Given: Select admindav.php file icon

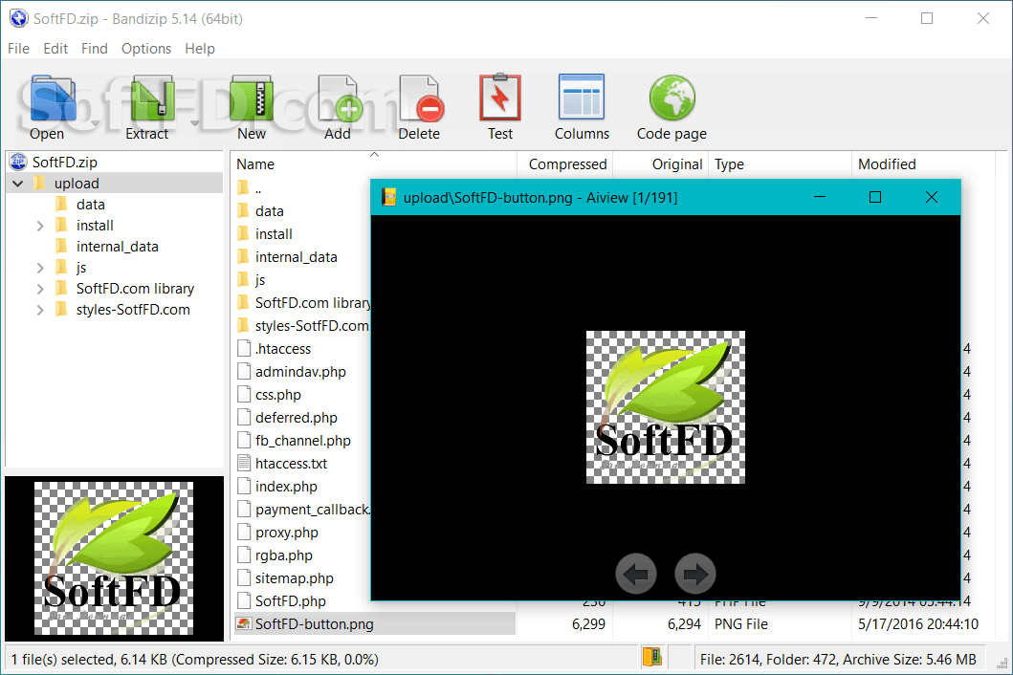Looking at the screenshot, I should click(x=244, y=371).
